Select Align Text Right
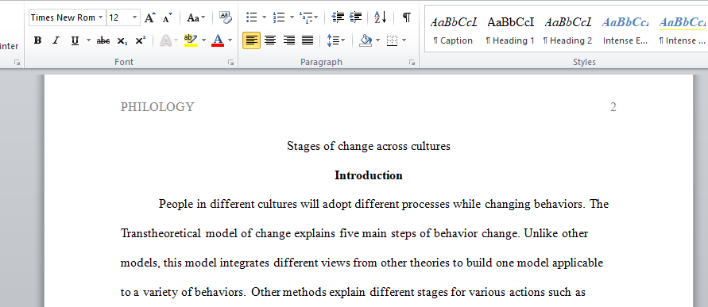708x307 pixels. (x=288, y=40)
